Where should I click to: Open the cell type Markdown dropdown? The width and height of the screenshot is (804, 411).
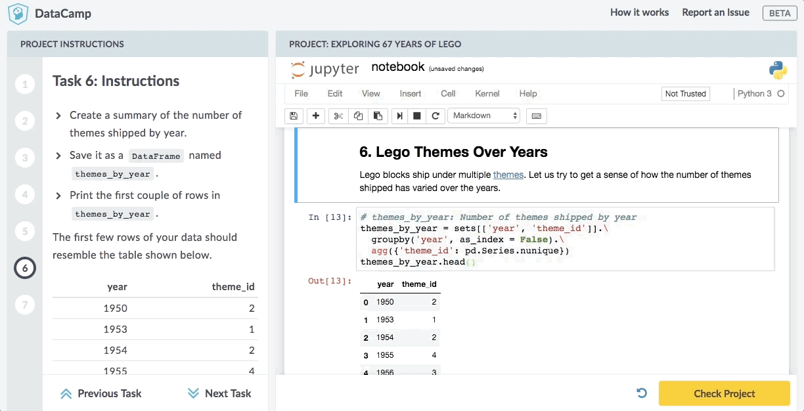pos(483,116)
